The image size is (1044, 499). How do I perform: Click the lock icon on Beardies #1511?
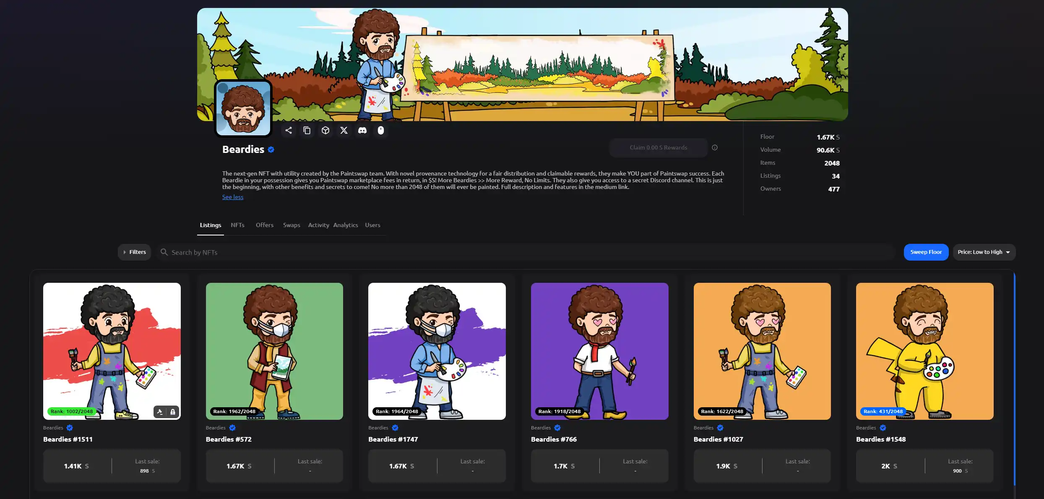coord(173,412)
